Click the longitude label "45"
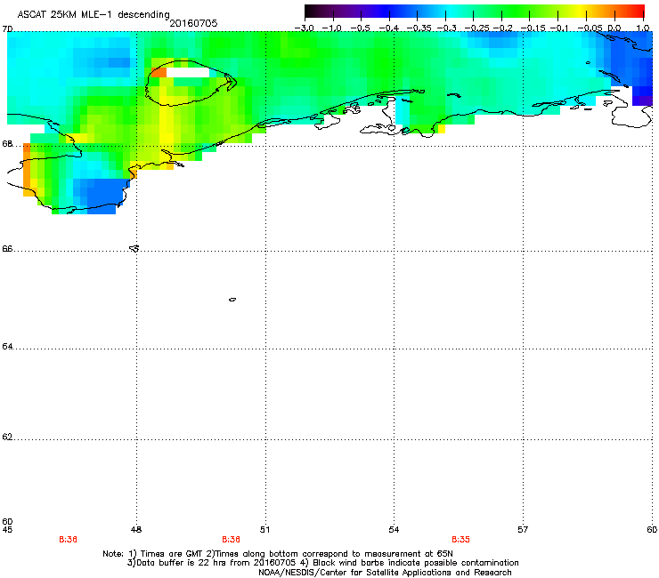This screenshot has width=659, height=578. click(7, 530)
